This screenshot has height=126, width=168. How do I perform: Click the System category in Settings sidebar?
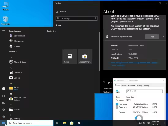(x=59, y=25)
